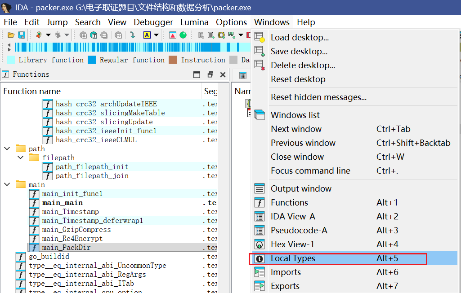Click the text search 'A' toolbar icon
Image resolution: width=461 pixels, height=293 pixels.
point(147,35)
